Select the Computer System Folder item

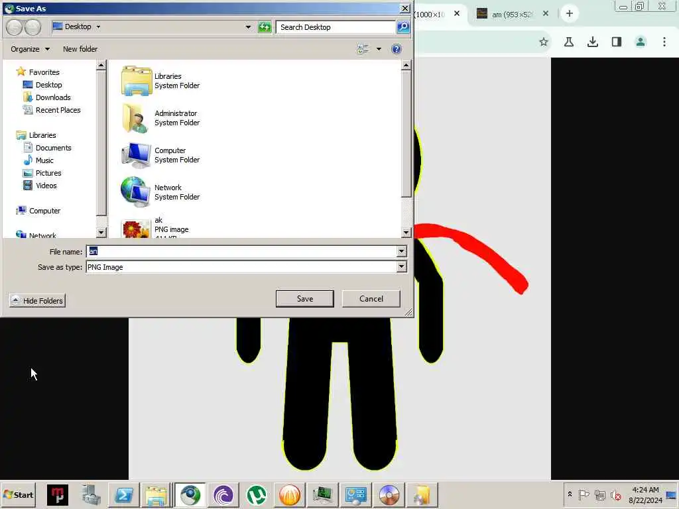coord(160,155)
